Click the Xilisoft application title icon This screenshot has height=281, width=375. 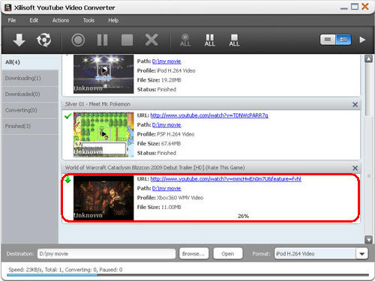7,7
